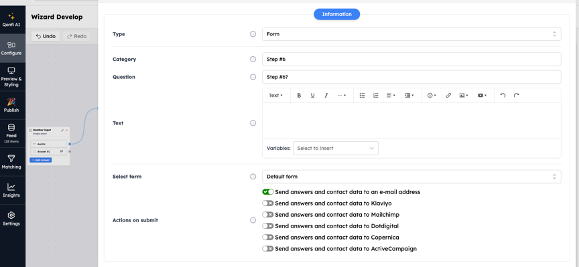Open the Insights section
The image size is (579, 267).
tap(11, 190)
